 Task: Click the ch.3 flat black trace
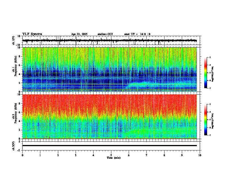pos(109,146)
